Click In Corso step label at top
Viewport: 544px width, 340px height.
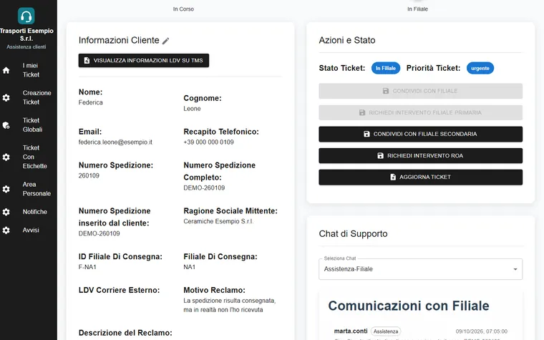pos(183,9)
